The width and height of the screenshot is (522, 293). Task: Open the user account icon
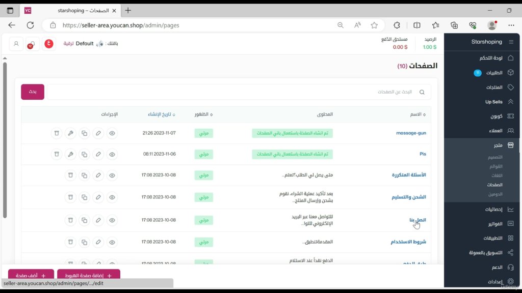coord(16,44)
